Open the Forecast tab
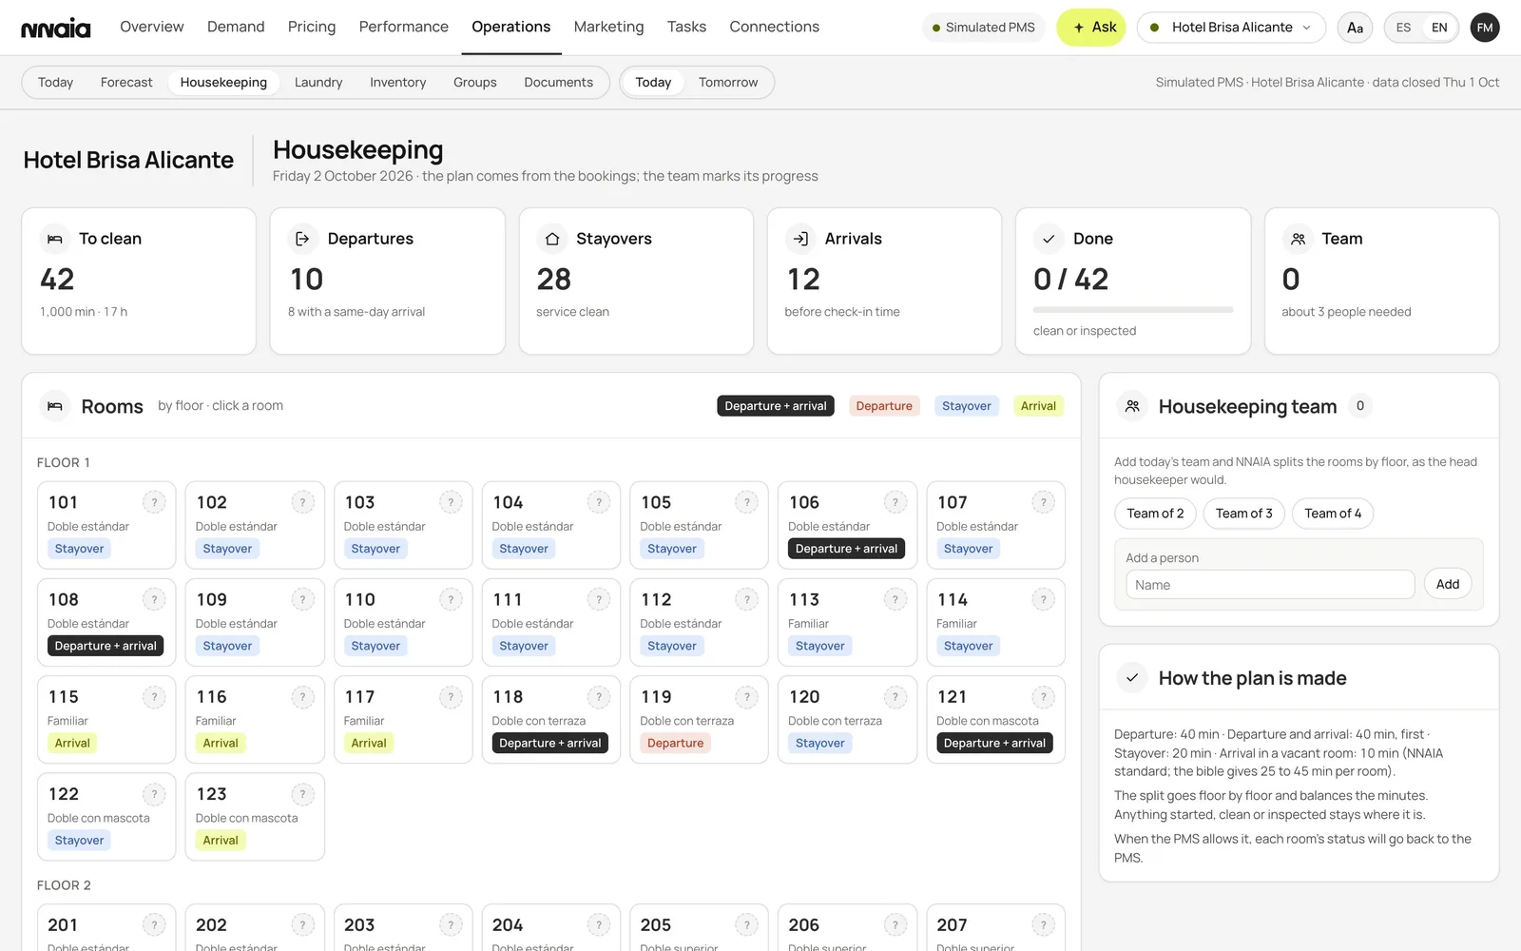The image size is (1521, 951). (126, 83)
